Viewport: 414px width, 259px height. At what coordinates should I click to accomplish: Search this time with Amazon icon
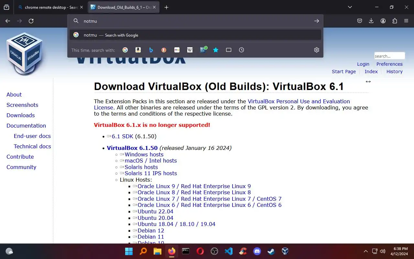point(138,50)
